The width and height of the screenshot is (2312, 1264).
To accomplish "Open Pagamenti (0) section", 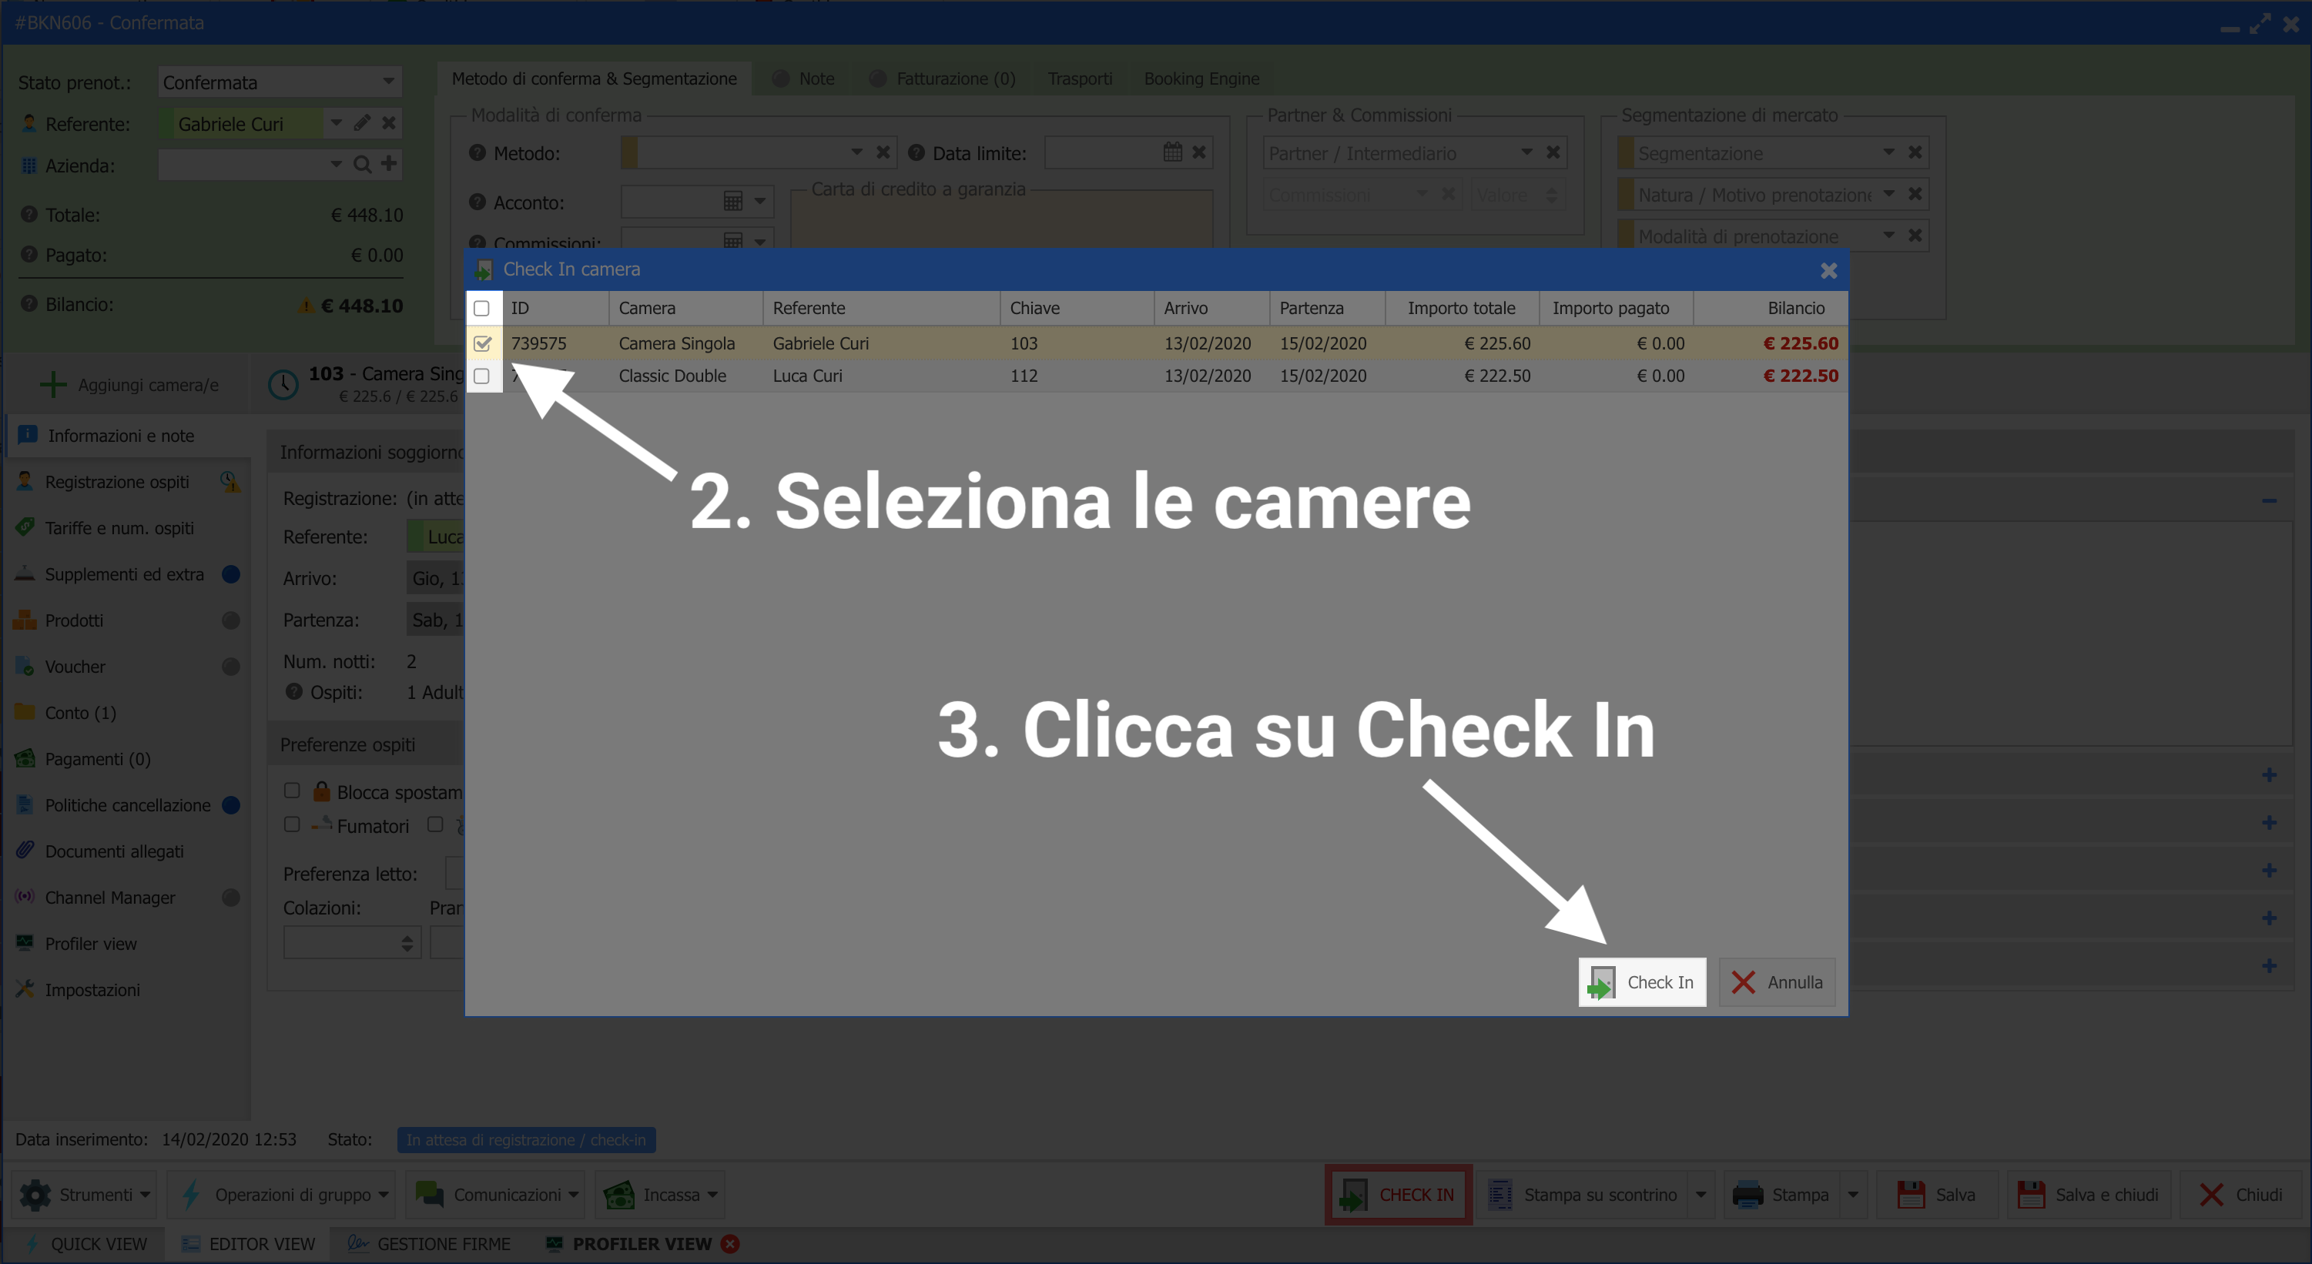I will pyautogui.click(x=129, y=759).
